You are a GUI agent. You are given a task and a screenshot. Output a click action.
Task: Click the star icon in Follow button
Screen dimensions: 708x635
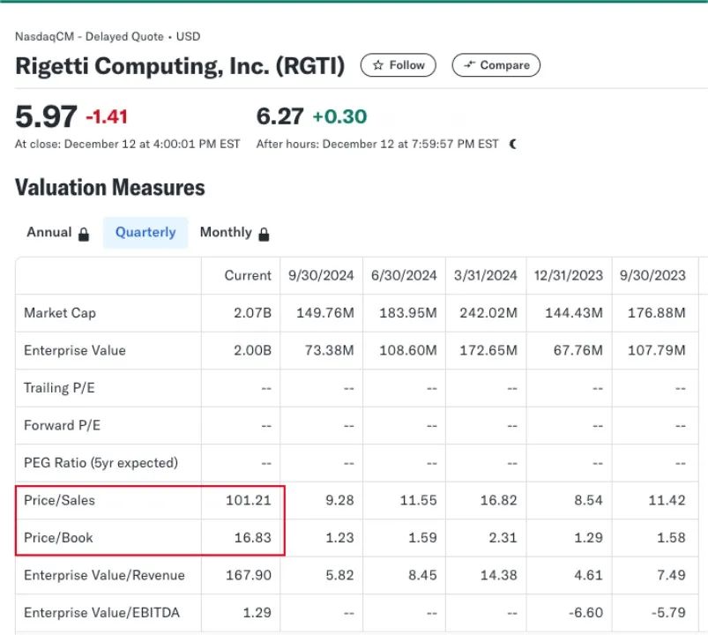pyautogui.click(x=378, y=65)
